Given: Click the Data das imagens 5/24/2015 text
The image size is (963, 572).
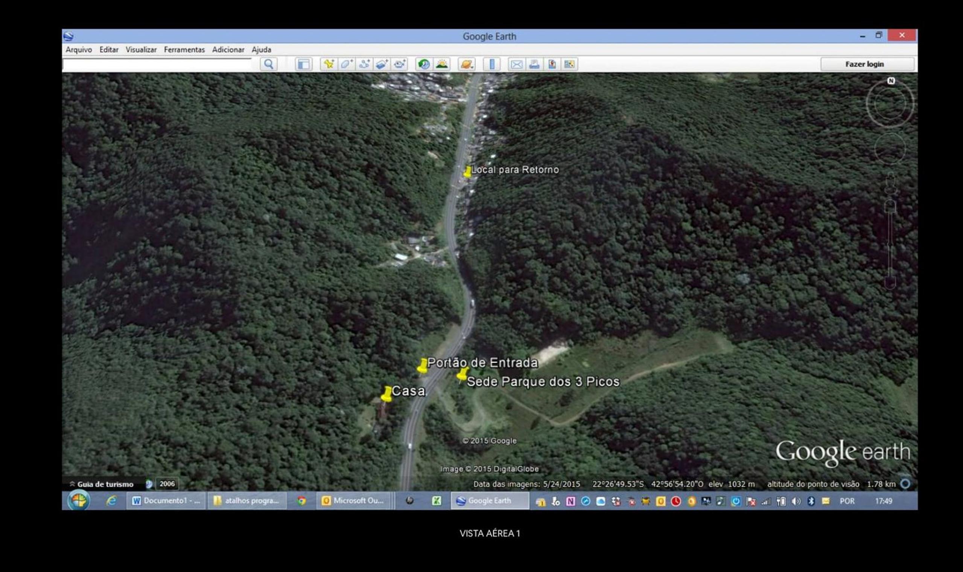Looking at the screenshot, I should [x=526, y=484].
